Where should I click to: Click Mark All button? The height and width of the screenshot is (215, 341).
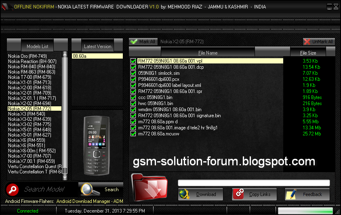(143, 42)
